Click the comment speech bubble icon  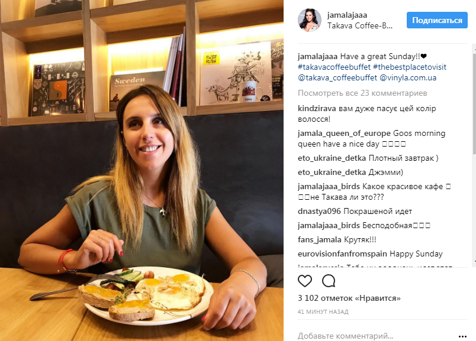[x=329, y=281]
